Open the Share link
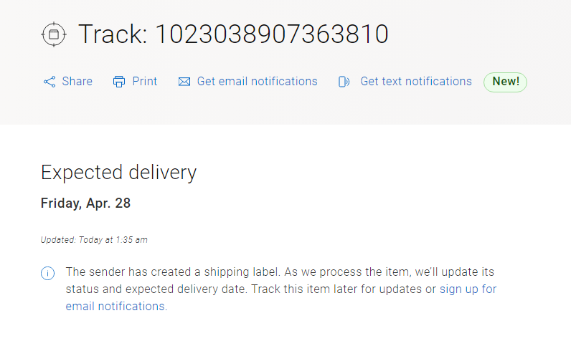Image resolution: width=571 pixels, height=341 pixels. pos(77,82)
